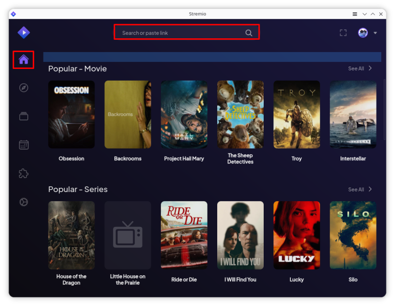The width and height of the screenshot is (395, 306).
Task: Click the Project Hail Mary title text
Action: click(184, 158)
